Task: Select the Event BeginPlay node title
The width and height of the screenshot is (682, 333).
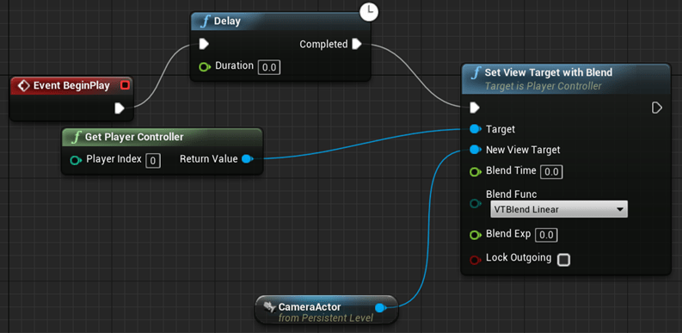Action: point(71,86)
